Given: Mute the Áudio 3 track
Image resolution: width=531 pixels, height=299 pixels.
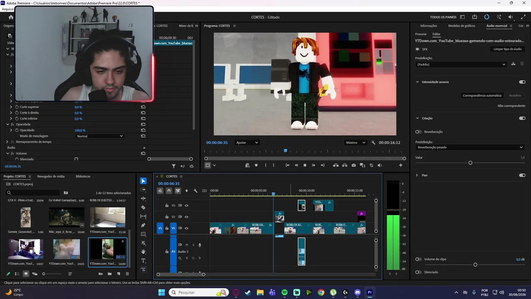Looking at the screenshot, I should coord(187,245).
